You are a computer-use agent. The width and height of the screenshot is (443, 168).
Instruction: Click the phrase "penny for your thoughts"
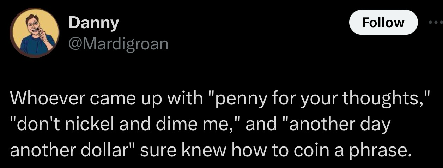coord(320,98)
